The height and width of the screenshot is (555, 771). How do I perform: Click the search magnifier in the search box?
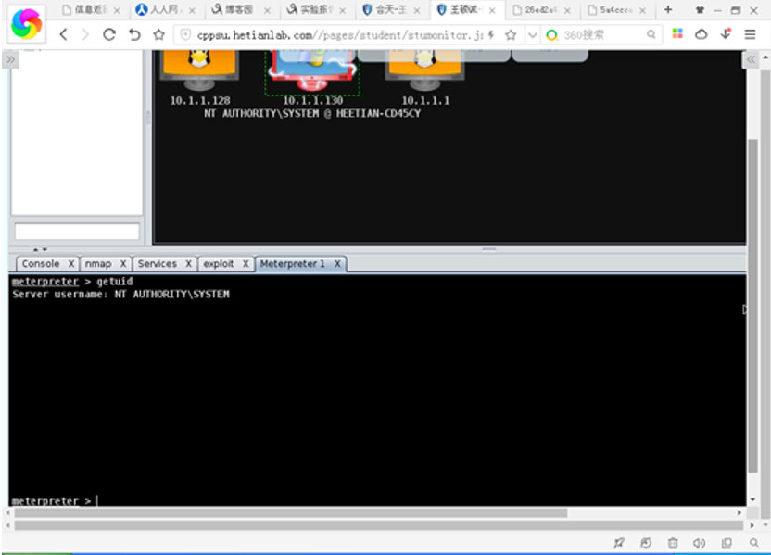point(651,34)
